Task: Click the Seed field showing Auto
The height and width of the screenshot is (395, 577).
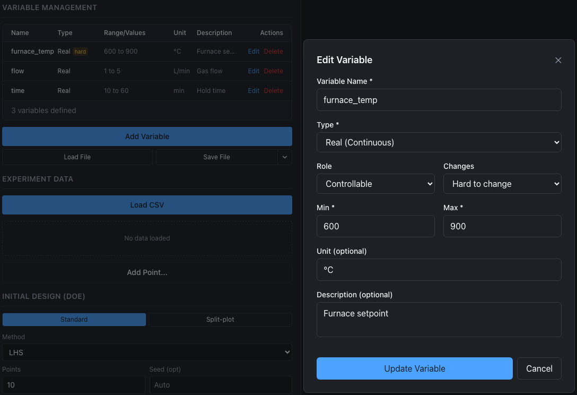Action: click(221, 385)
